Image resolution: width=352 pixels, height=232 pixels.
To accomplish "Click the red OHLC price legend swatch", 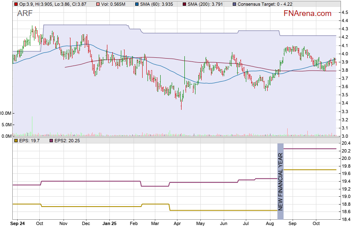I will tap(16, 4).
